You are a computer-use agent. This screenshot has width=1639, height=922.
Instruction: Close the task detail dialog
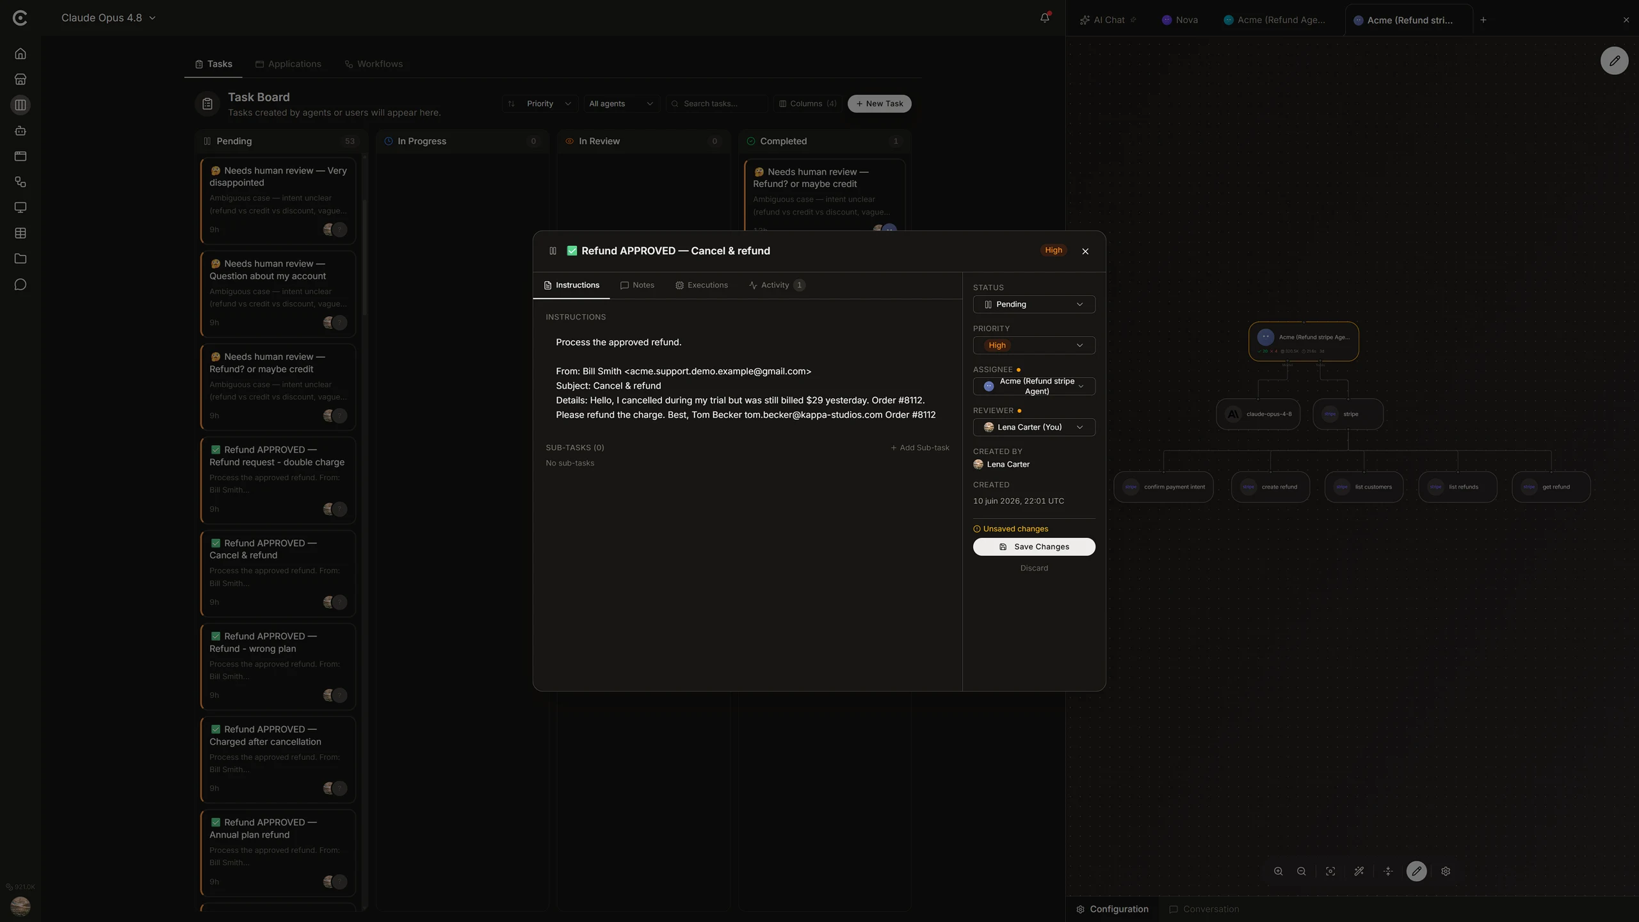click(1085, 251)
